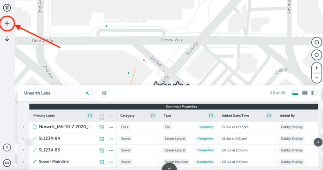Open more options for SL1234-84 row
323x170 pixels.
[x=111, y=139]
